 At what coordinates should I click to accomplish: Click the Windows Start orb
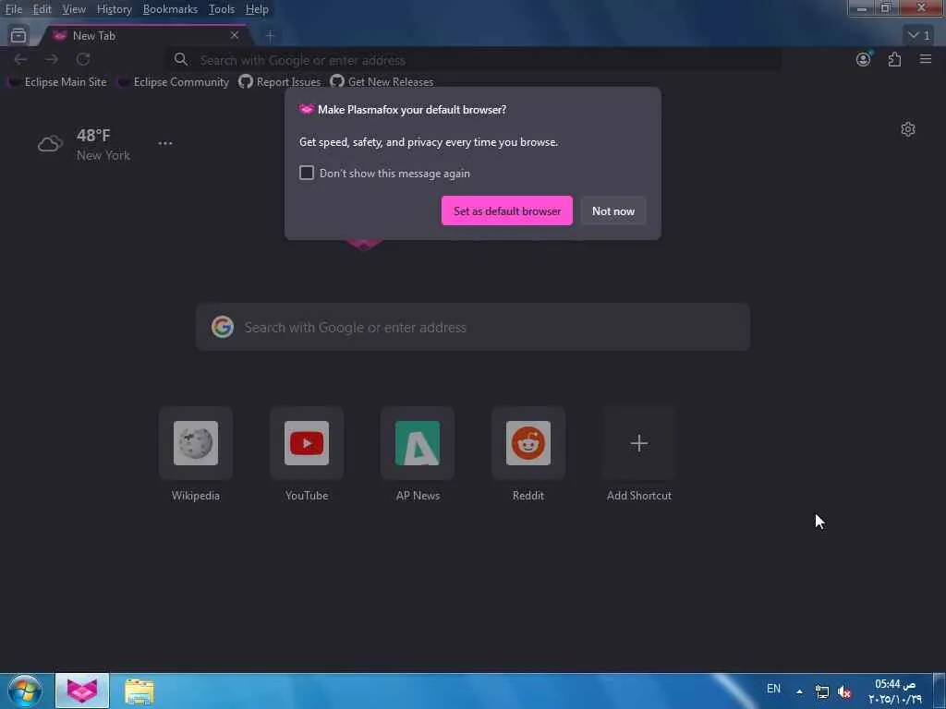(25, 691)
